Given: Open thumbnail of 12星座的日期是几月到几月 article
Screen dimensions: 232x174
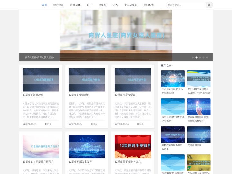Looking at the screenshot, I should [41, 147].
